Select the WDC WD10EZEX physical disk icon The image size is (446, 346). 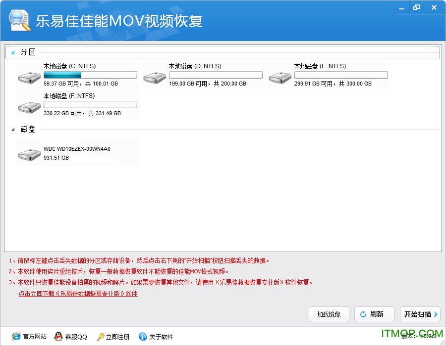pyautogui.click(x=29, y=155)
